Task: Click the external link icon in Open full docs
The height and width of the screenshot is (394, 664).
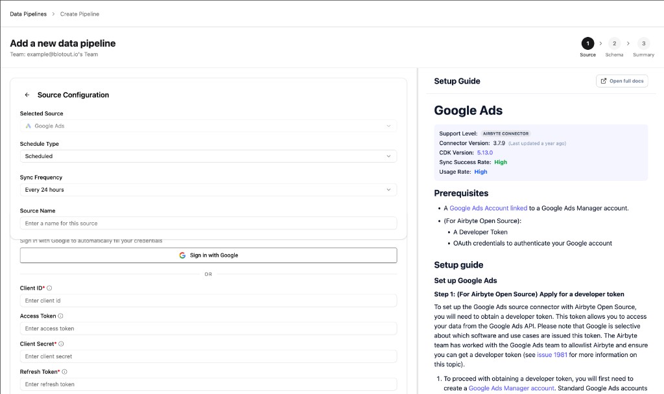Action: point(604,81)
